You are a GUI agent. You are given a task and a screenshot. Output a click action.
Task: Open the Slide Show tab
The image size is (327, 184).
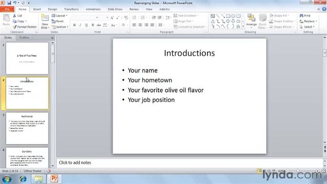coord(115,9)
